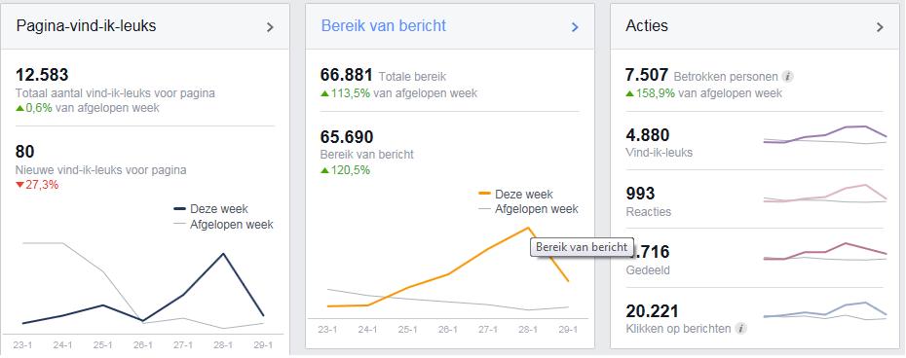Open Bereik van bericht chevron arrow
The image size is (906, 358).
pos(575,27)
